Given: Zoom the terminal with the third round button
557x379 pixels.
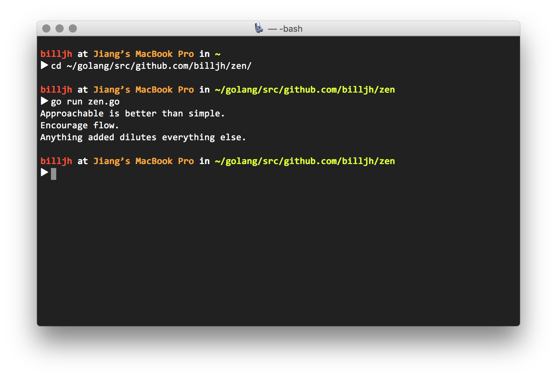Looking at the screenshot, I should pos(73,28).
